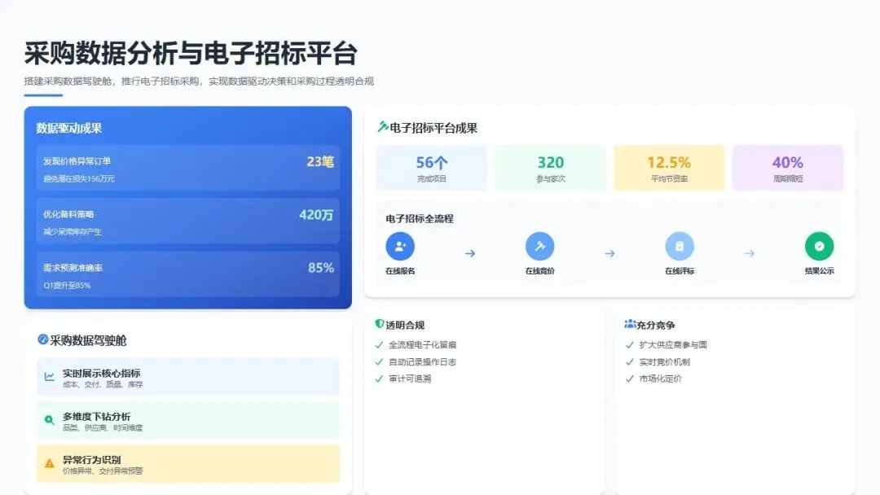The width and height of the screenshot is (880, 495).
Task: Click the arrow between 在线报名 and 在线竞价
Action: coord(470,253)
